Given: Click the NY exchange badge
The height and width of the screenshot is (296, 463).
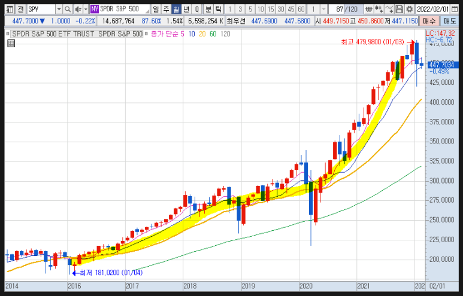Looking at the screenshot, I should [x=95, y=9].
